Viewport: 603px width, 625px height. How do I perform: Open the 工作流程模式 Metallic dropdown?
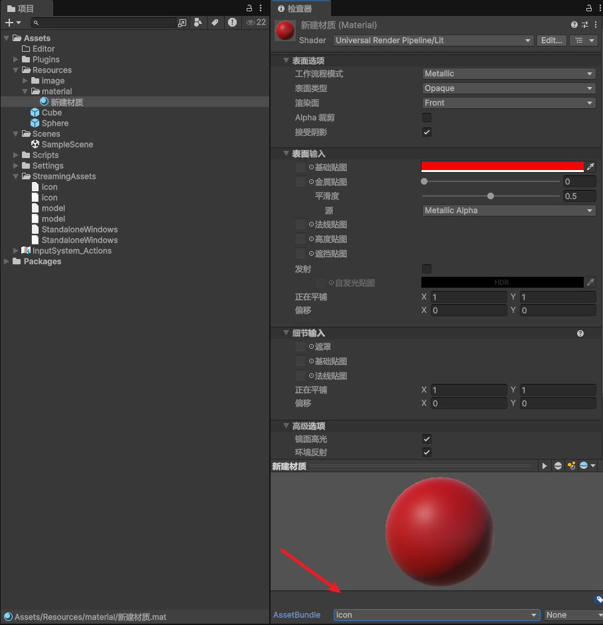pos(509,73)
